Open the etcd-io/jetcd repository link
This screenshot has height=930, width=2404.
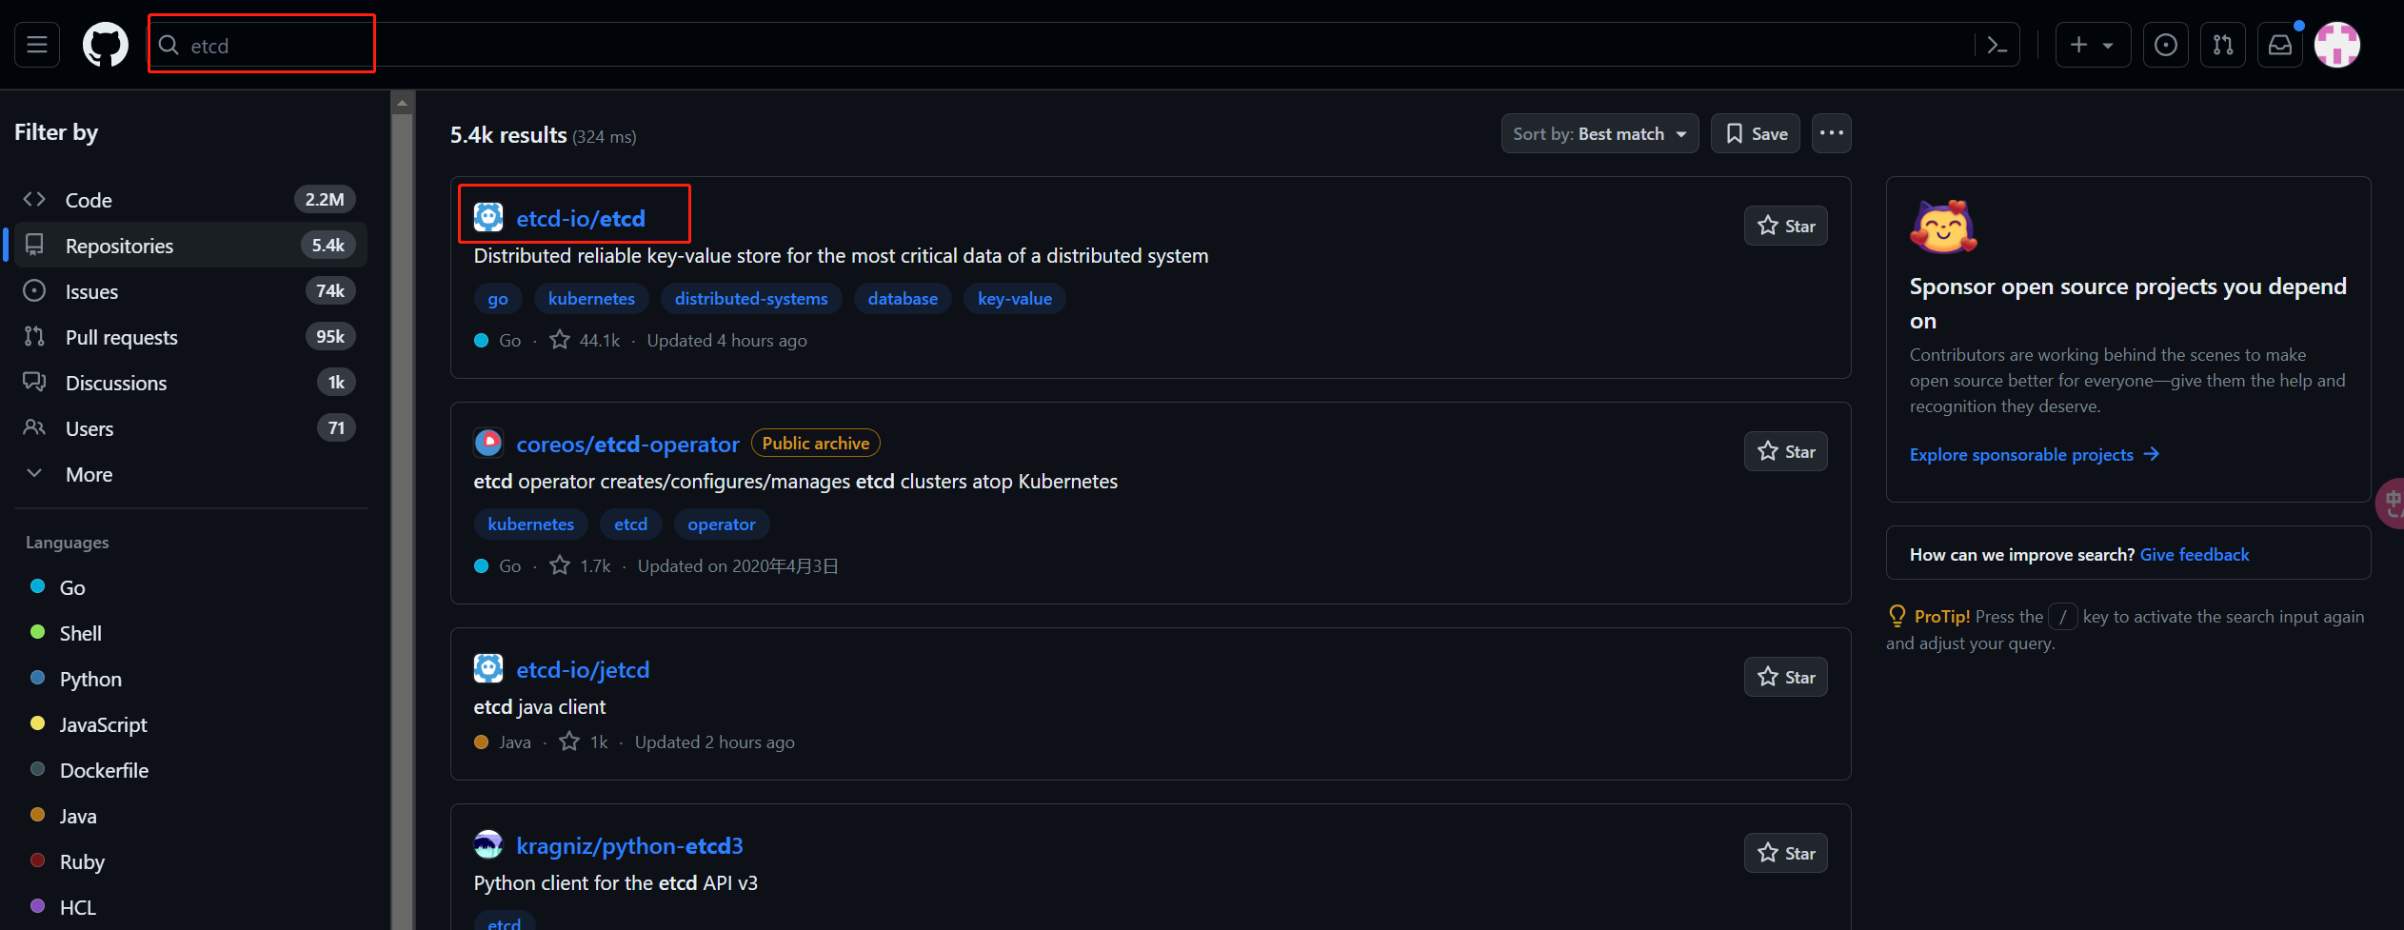[583, 669]
